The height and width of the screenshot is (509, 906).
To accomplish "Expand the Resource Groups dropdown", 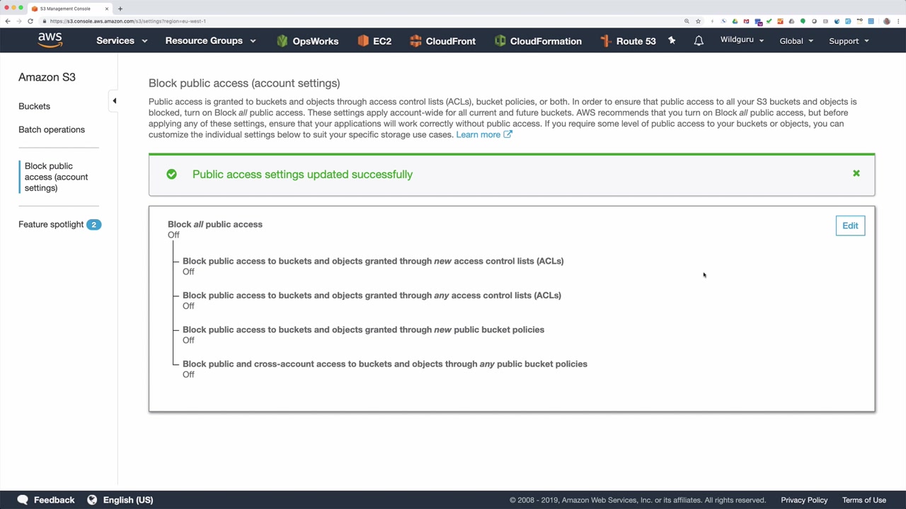I will (210, 41).
